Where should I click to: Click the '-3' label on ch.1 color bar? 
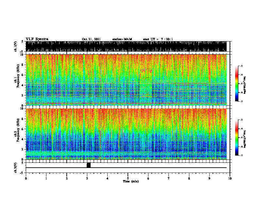(x=241, y=66)
